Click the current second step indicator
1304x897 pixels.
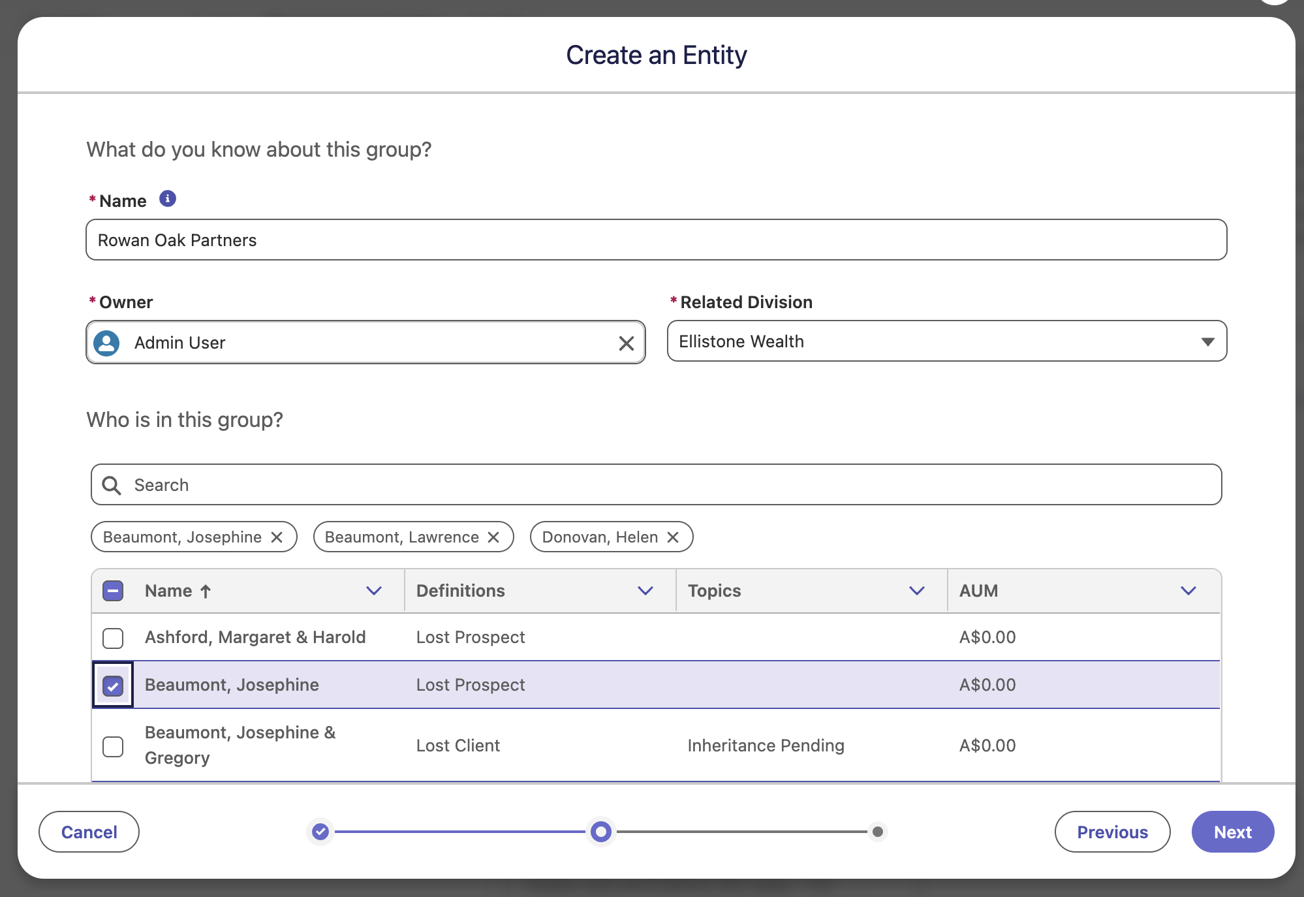click(x=601, y=832)
